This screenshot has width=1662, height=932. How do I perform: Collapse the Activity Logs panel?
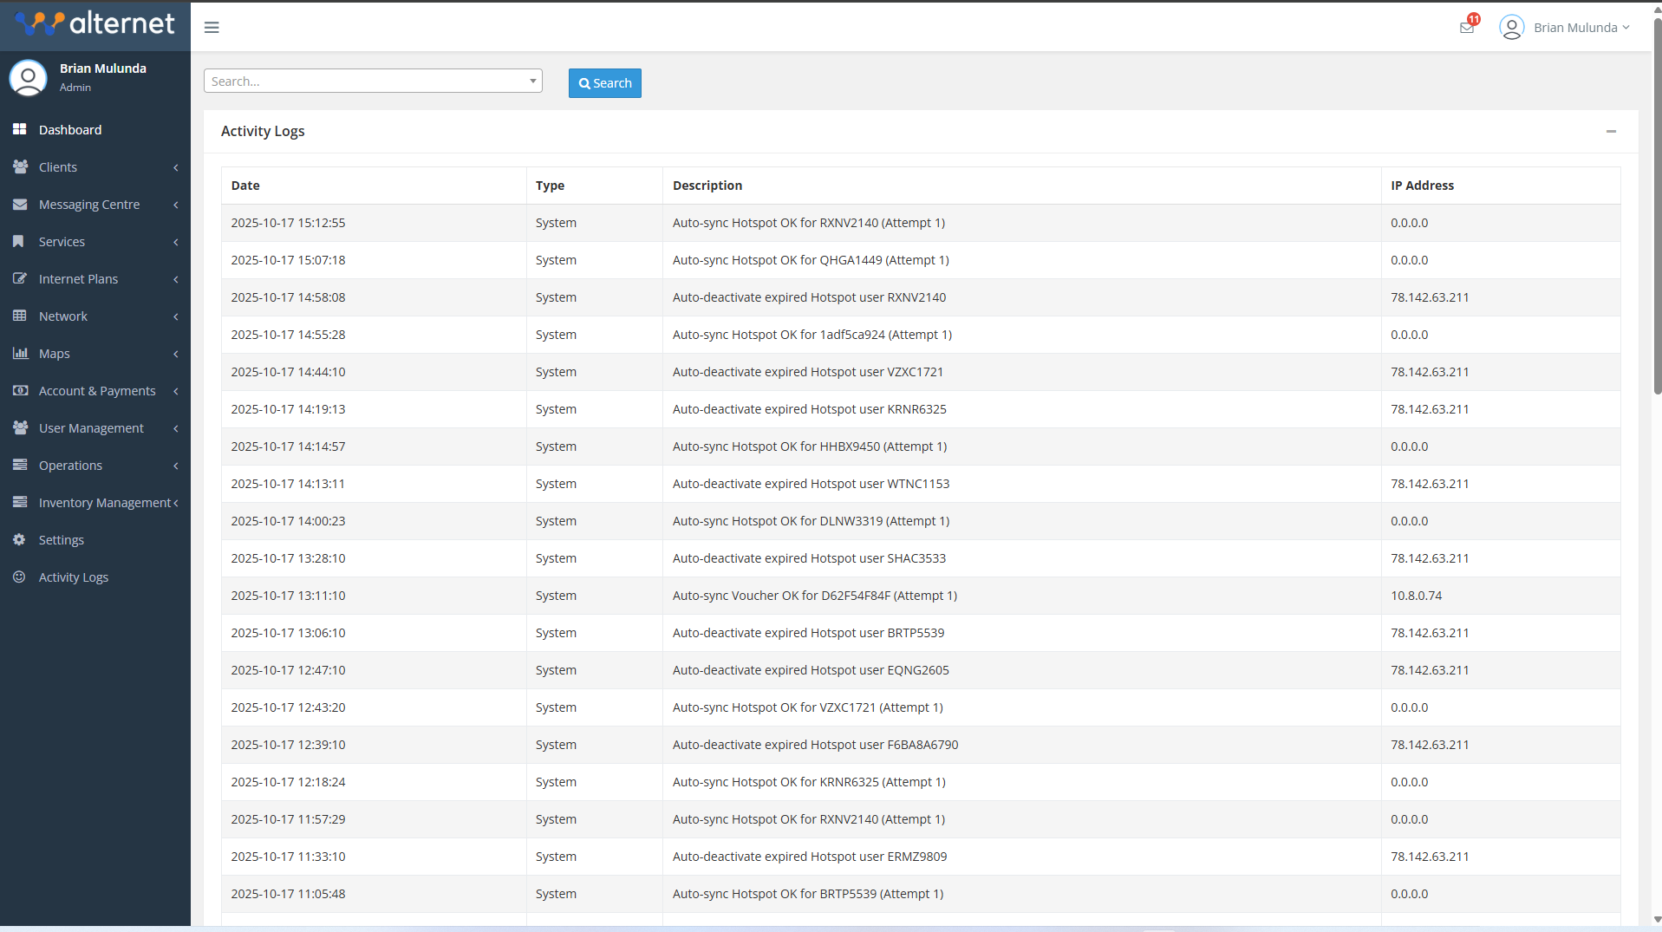point(1611,131)
